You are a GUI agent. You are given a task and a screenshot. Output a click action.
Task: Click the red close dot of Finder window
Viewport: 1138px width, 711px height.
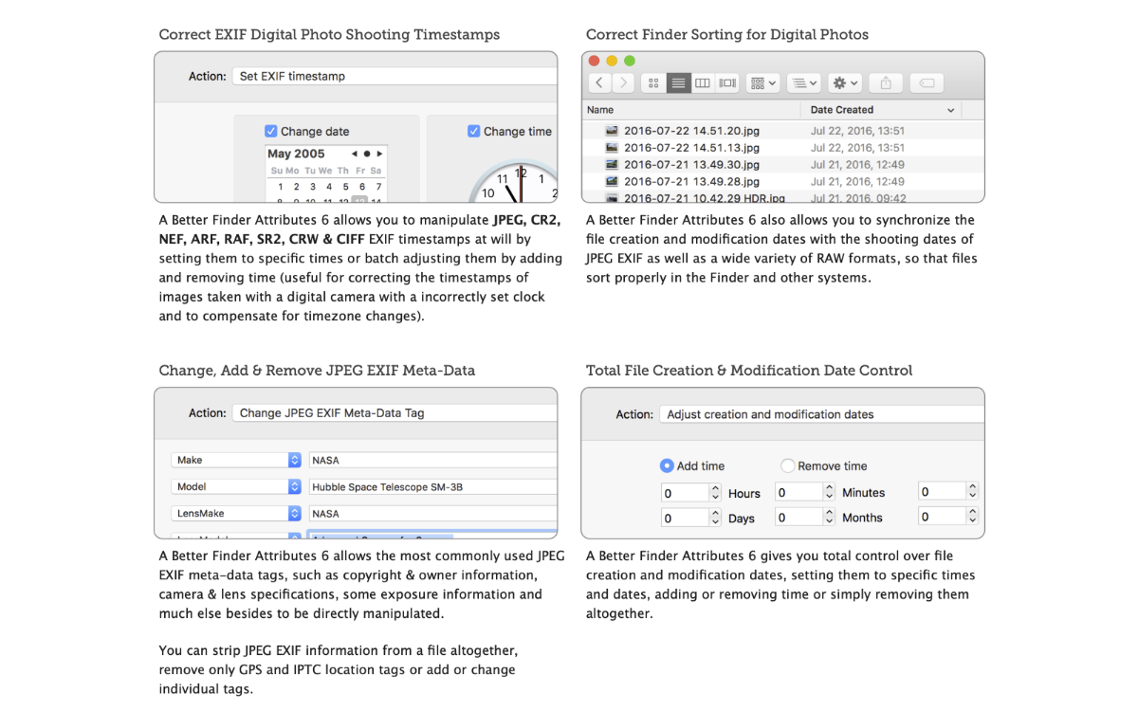pos(595,61)
